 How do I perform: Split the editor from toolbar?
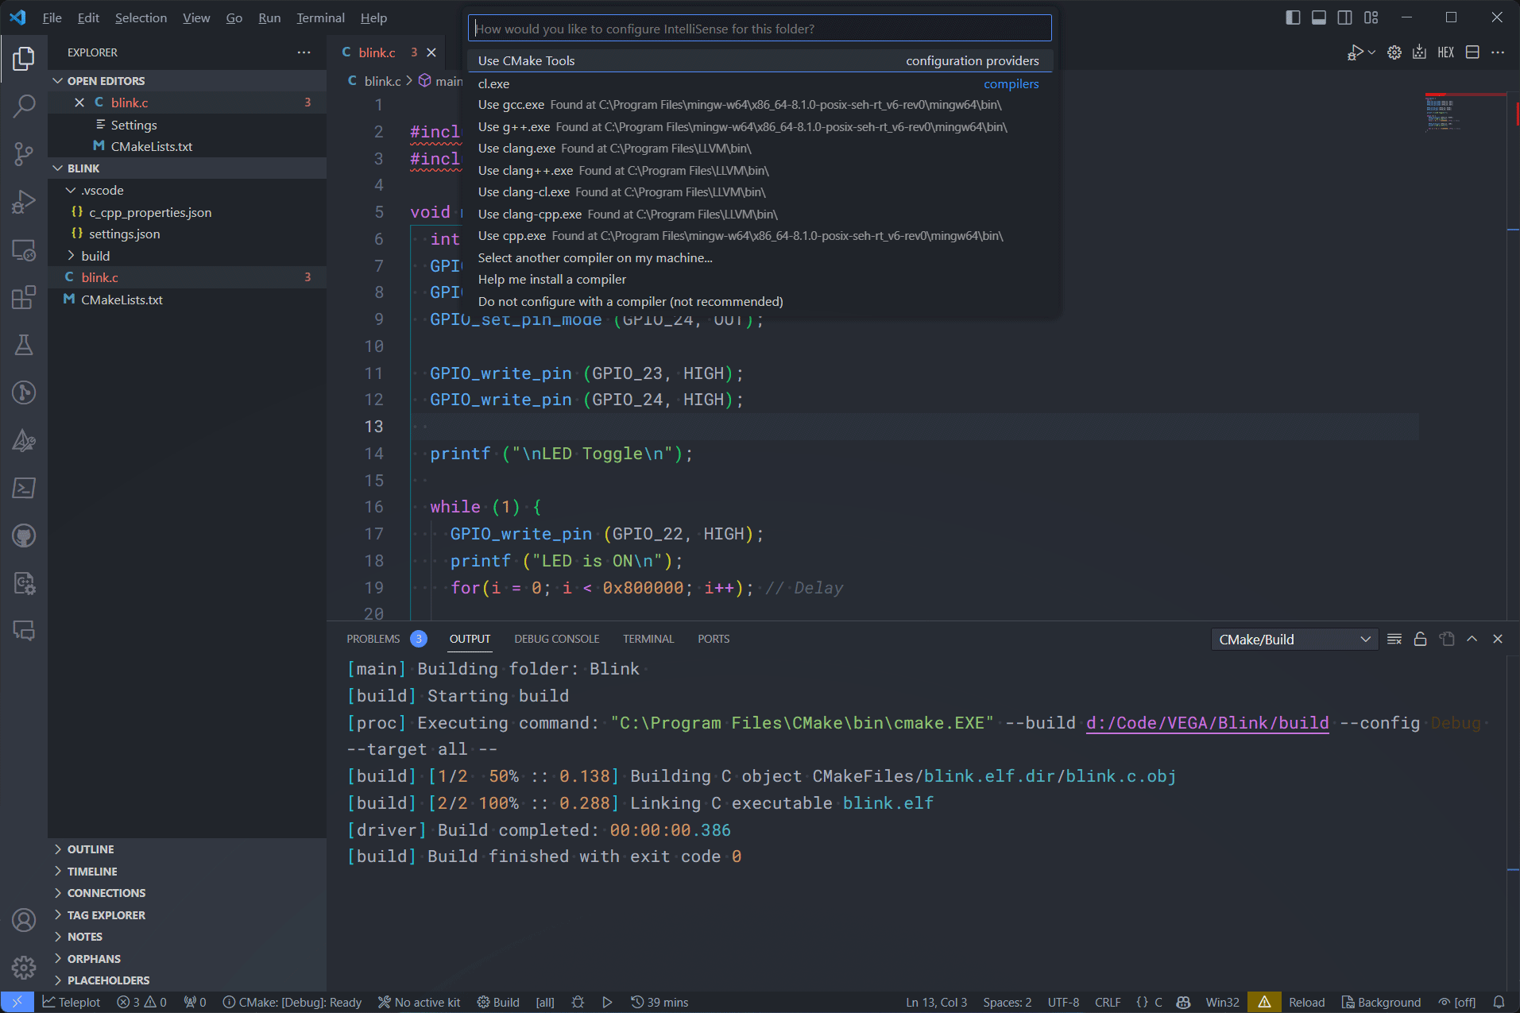[x=1472, y=52]
